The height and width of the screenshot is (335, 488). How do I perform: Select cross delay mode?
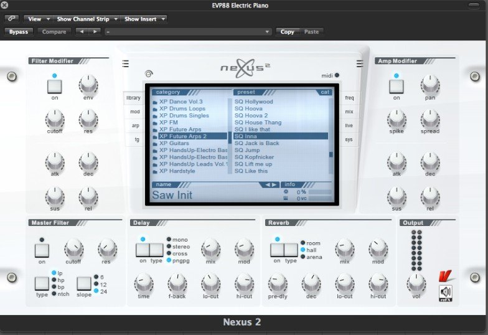177,253
